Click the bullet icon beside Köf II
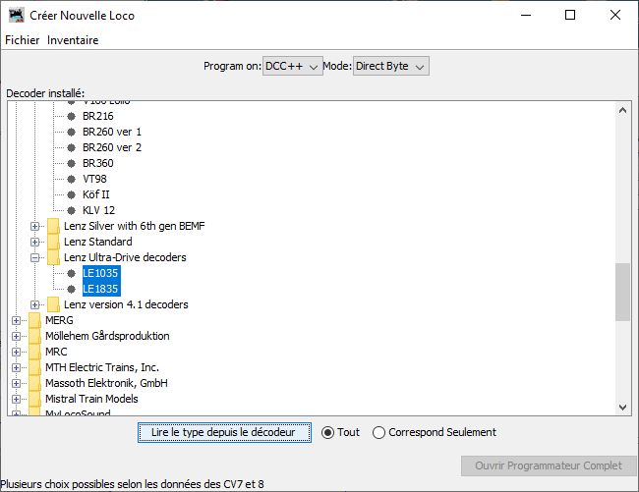This screenshot has height=492, width=639. click(72, 194)
